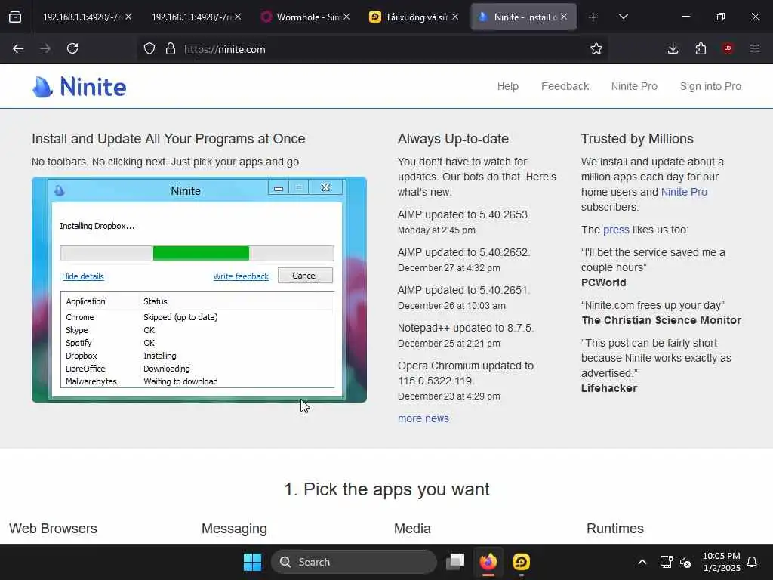Click the text "Lifehacker"
The width and height of the screenshot is (773, 580).
point(609,388)
